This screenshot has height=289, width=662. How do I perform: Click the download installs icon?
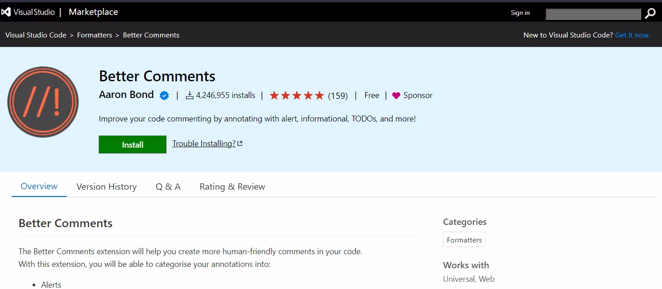[x=190, y=95]
